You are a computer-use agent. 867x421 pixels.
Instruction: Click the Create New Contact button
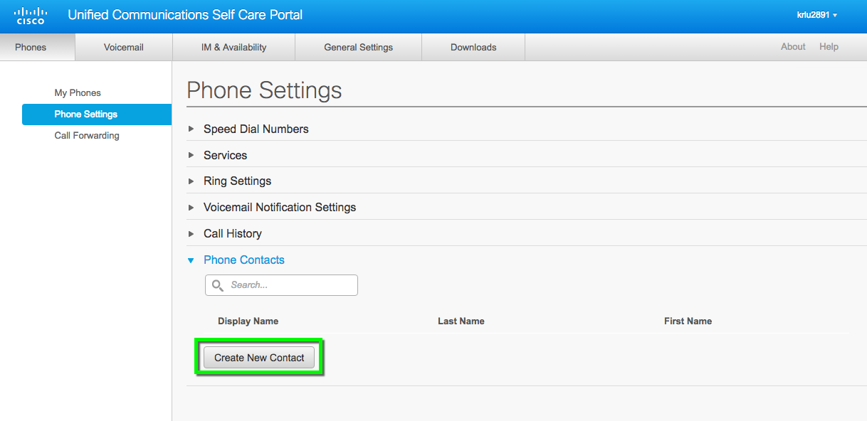coord(259,358)
